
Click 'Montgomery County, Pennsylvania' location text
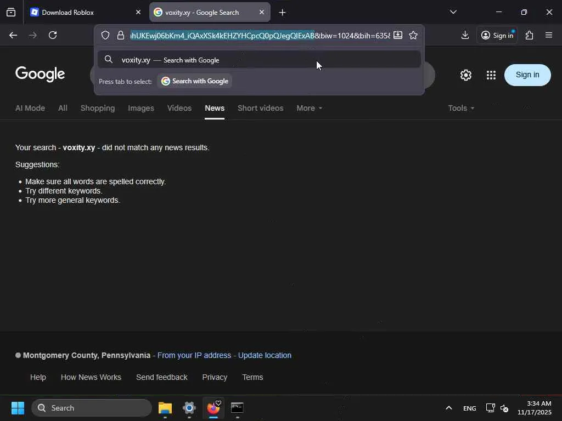click(x=87, y=355)
